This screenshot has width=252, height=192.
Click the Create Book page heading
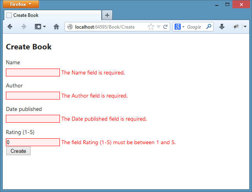29,47
